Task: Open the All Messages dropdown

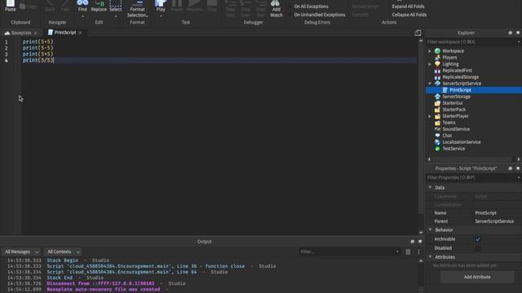Action: click(21, 251)
